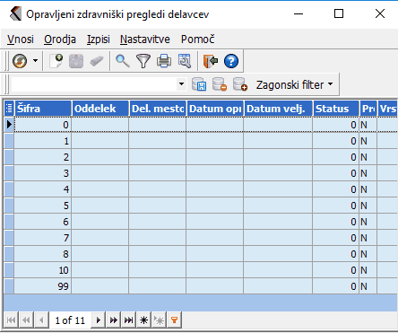Open the Vnosi menu
This screenshot has width=398, height=333.
tap(21, 39)
